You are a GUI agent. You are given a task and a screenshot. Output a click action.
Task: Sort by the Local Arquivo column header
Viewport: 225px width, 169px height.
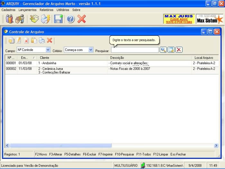tap(205, 58)
